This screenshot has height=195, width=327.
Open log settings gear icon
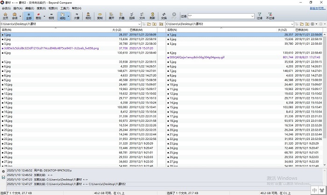pyautogui.click(x=3, y=172)
